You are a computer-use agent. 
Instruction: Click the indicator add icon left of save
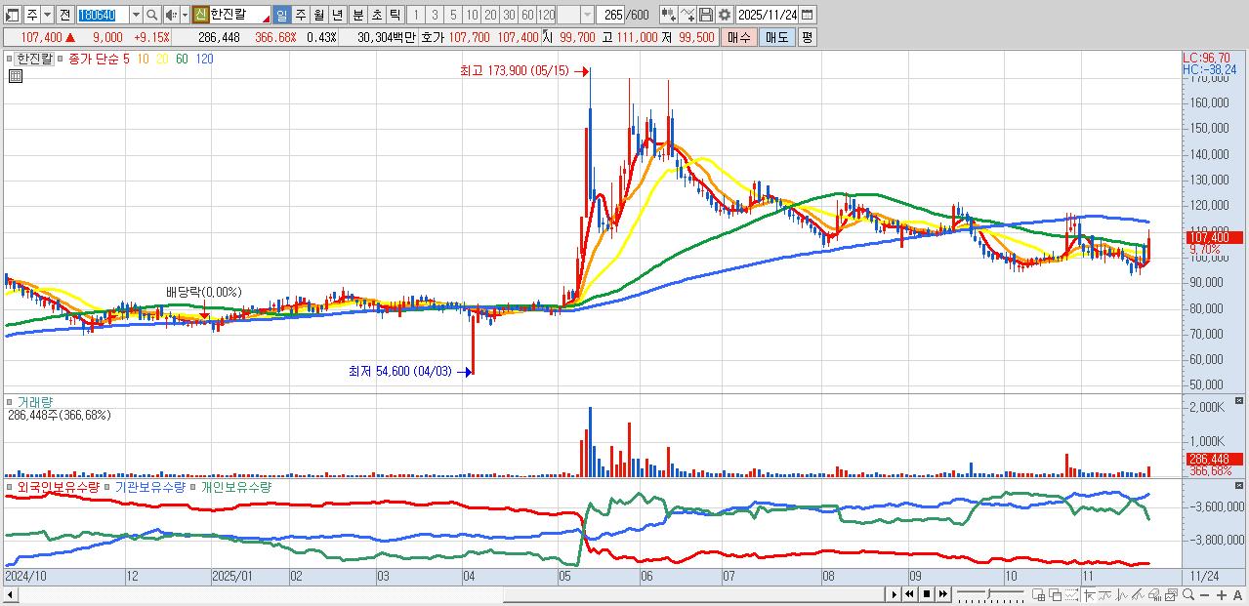pyautogui.click(x=668, y=15)
